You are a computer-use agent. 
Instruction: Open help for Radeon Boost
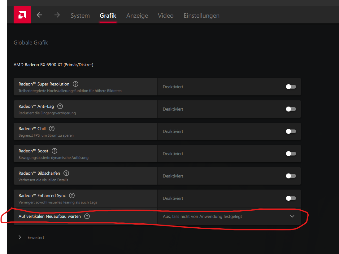tap(54, 151)
